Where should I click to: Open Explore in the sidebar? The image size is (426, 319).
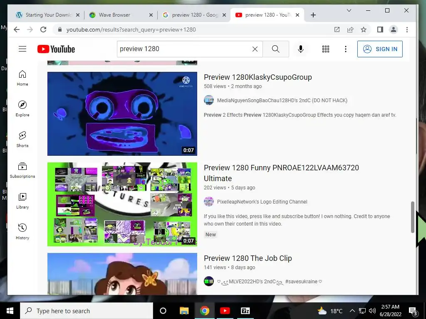tap(22, 109)
